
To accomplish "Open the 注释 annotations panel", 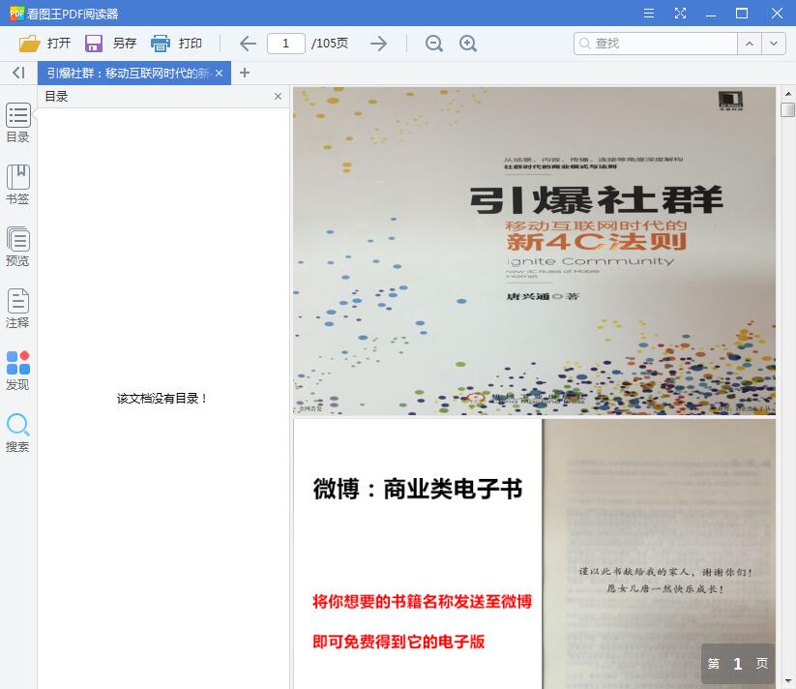I will pos(17,309).
